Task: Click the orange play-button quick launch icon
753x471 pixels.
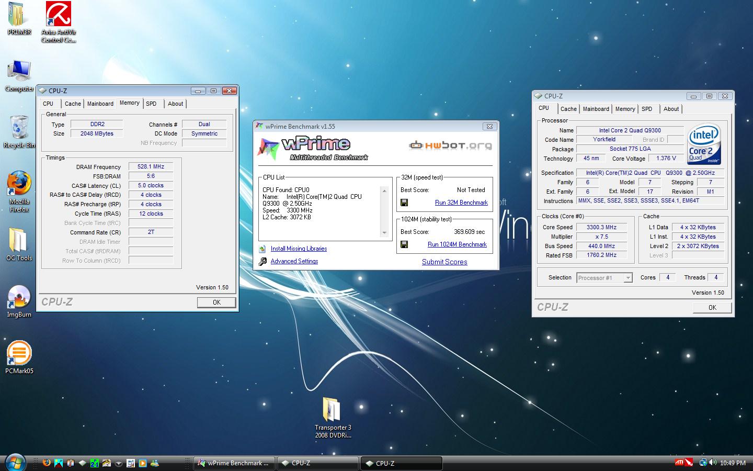Action: [x=142, y=463]
